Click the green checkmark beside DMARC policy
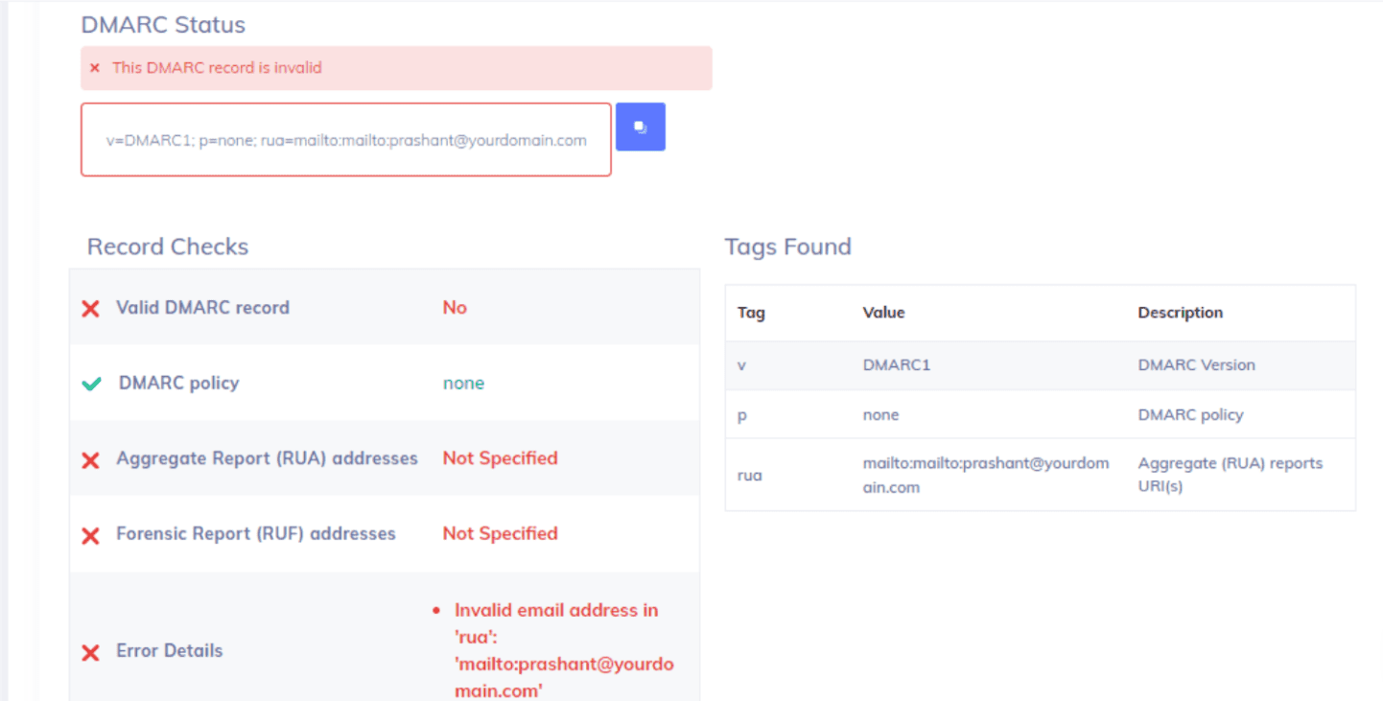 91,384
